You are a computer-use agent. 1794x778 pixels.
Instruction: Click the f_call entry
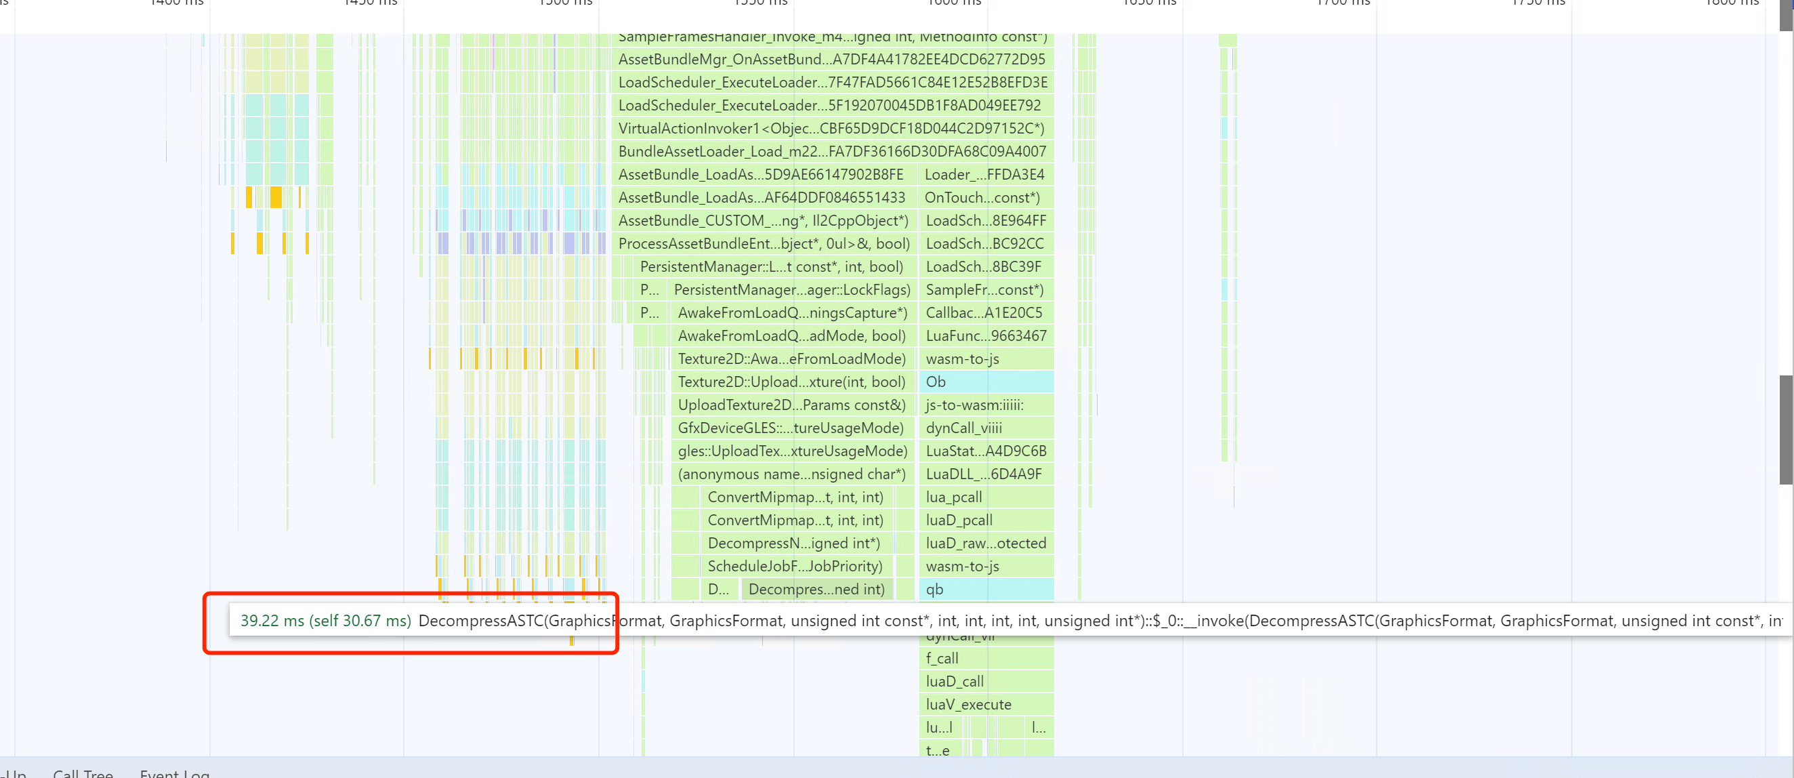coord(986,657)
